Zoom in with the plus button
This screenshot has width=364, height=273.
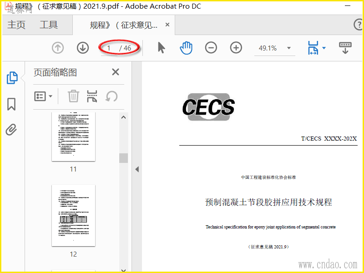[x=236, y=48]
